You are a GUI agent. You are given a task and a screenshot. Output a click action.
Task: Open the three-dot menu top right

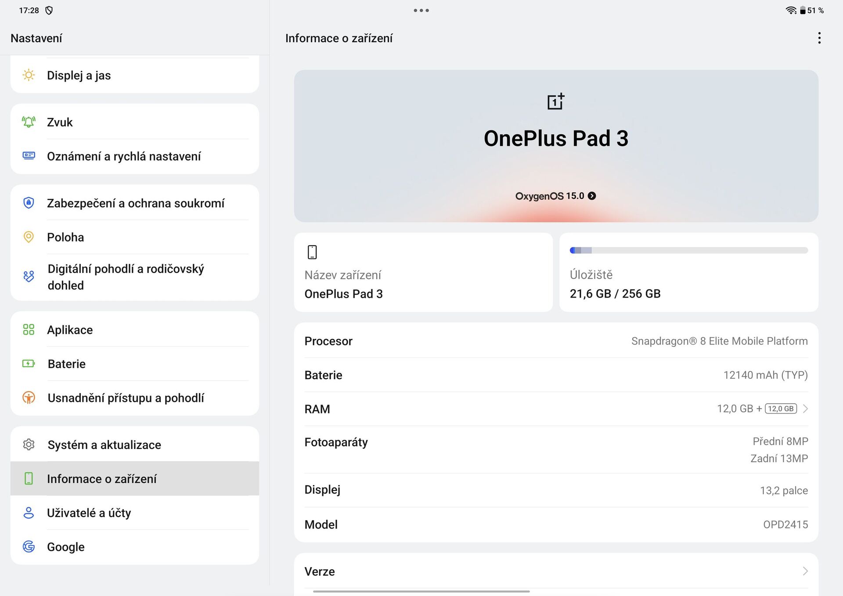tap(819, 38)
